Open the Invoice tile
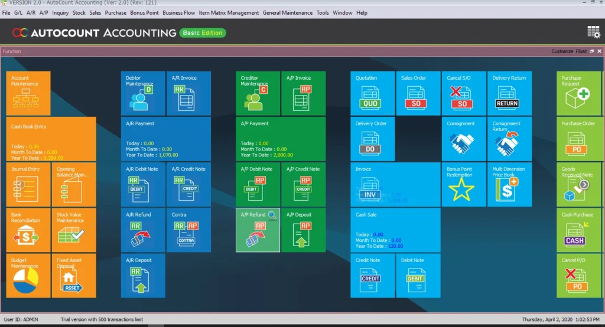Image resolution: width=605 pixels, height=327 pixels. coord(395,184)
